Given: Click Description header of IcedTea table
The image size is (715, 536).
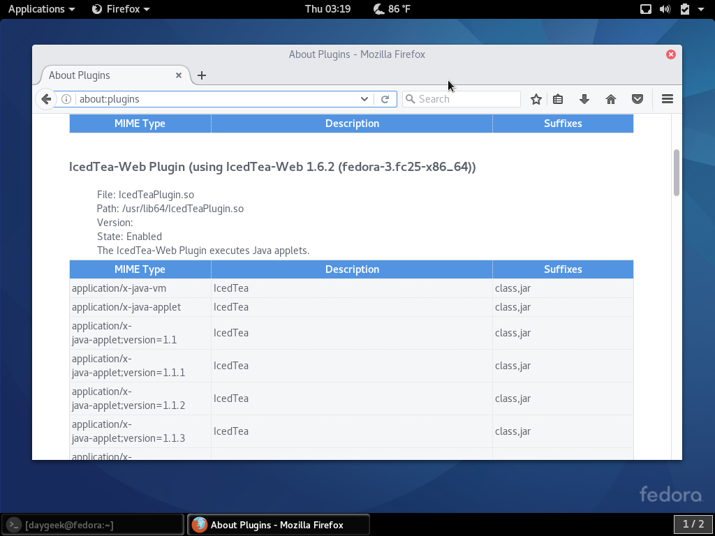Looking at the screenshot, I should 352,269.
